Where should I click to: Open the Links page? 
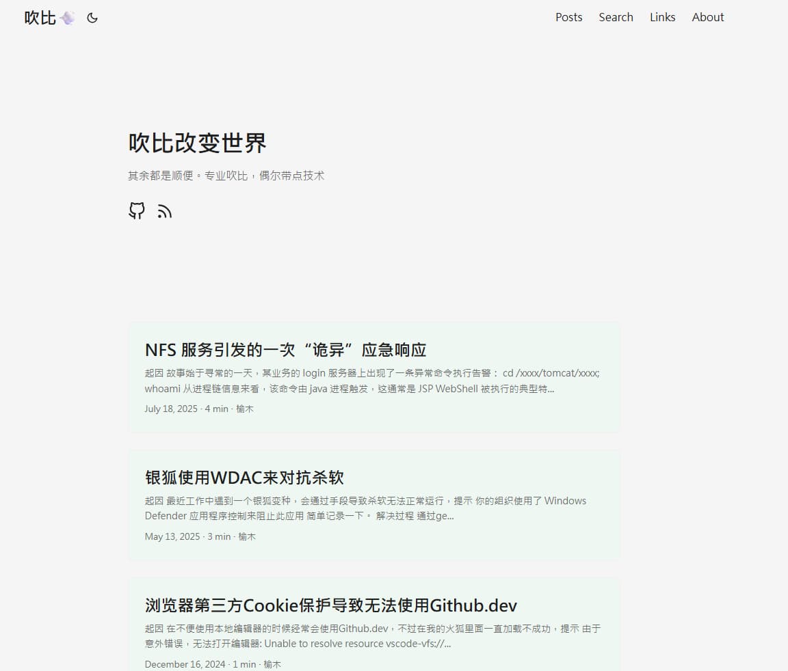click(x=662, y=17)
